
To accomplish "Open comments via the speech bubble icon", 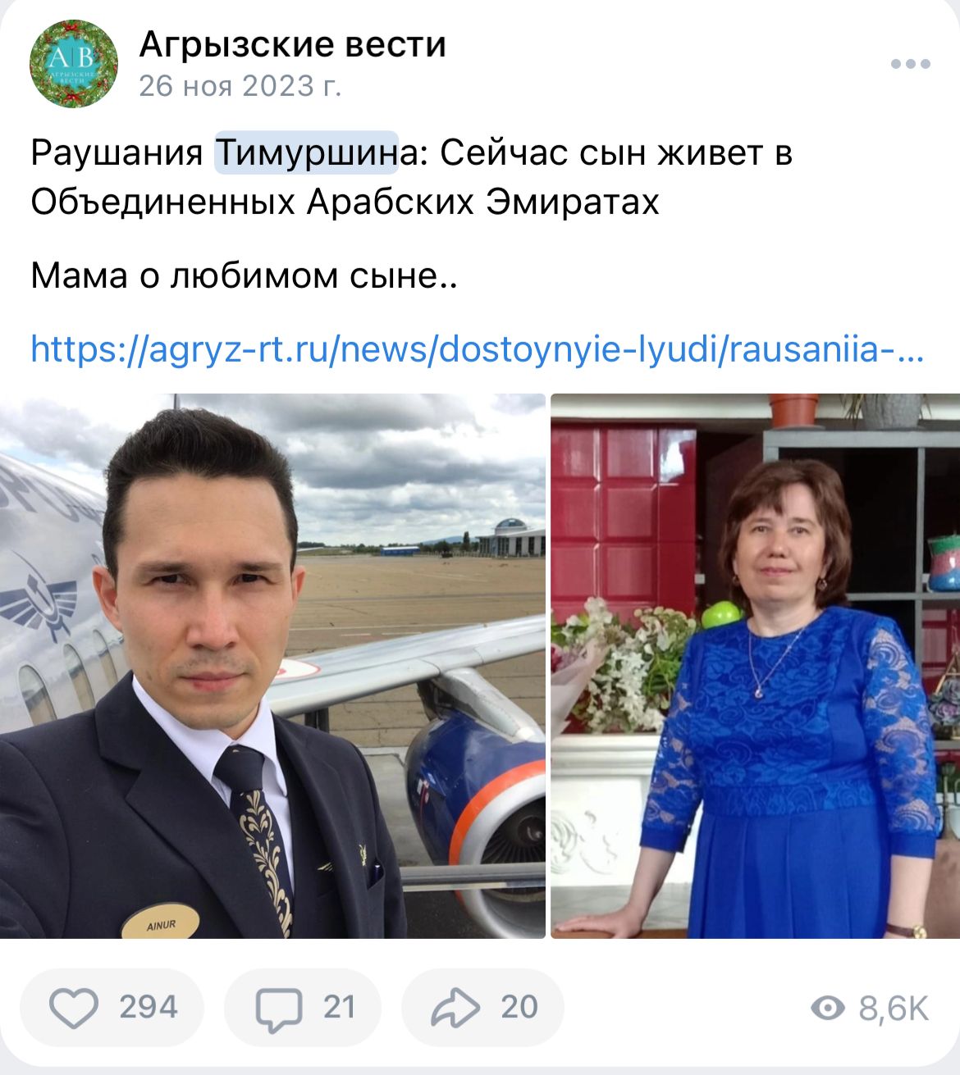I will (278, 1009).
